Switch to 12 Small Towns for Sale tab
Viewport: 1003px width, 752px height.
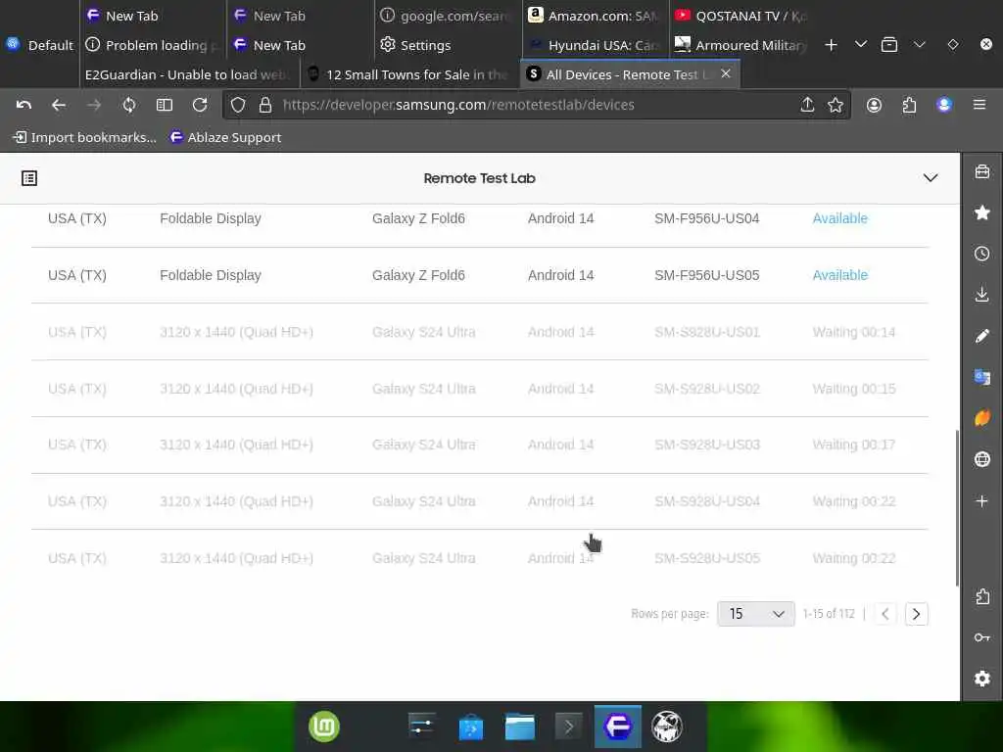[409, 74]
